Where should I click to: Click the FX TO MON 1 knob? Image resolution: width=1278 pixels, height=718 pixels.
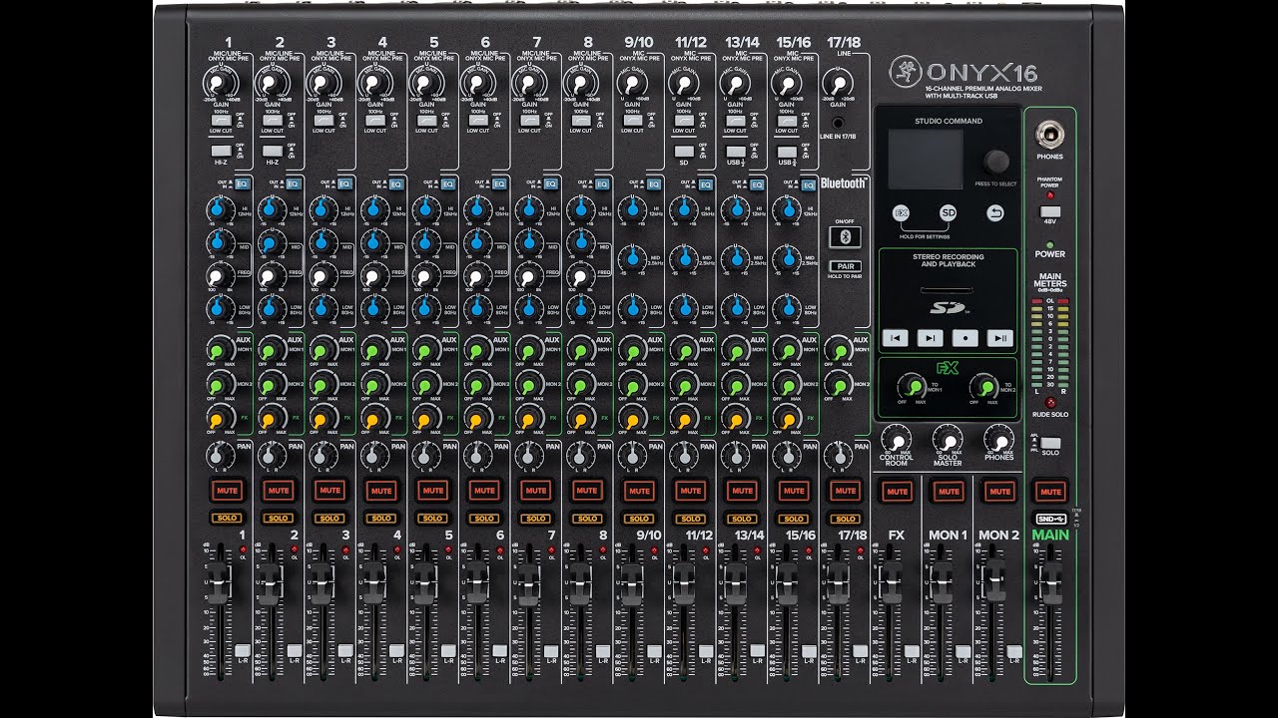pos(912,385)
